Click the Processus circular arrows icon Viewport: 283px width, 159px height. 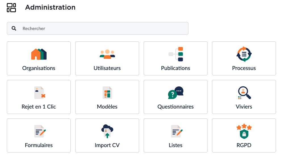click(x=244, y=54)
